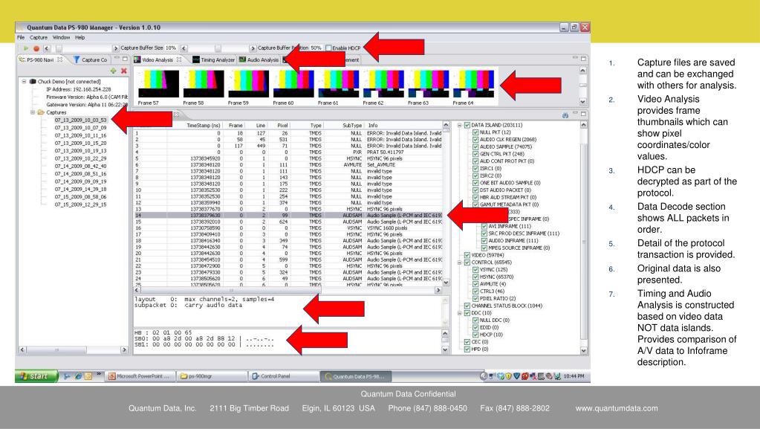The height and width of the screenshot is (429, 760).
Task: Click the Video Analysis tab icon
Action: [x=137, y=59]
